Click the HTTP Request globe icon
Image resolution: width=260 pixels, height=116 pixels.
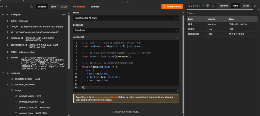(x=3, y=14)
